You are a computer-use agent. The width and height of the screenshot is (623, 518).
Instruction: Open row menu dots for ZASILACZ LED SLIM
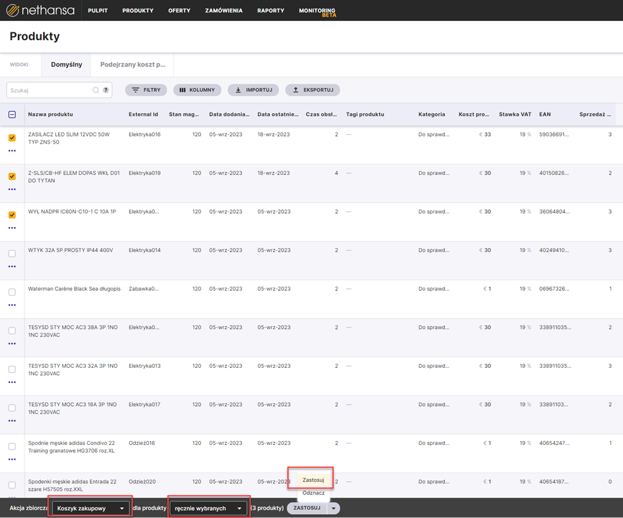coord(13,151)
